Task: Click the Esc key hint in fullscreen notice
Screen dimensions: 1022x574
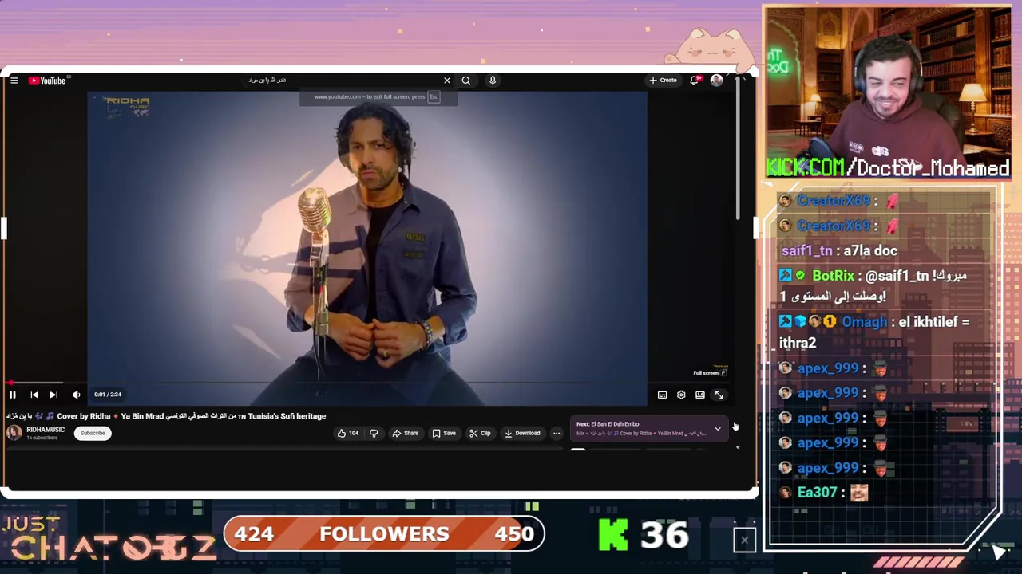Action: (434, 97)
